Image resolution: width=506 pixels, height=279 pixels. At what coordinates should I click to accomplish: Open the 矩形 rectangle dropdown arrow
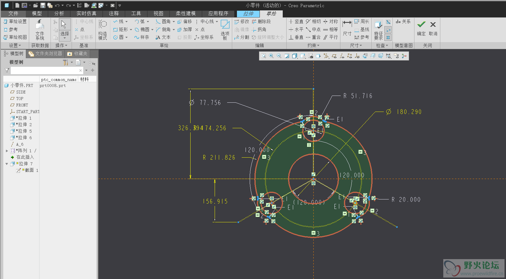131,30
